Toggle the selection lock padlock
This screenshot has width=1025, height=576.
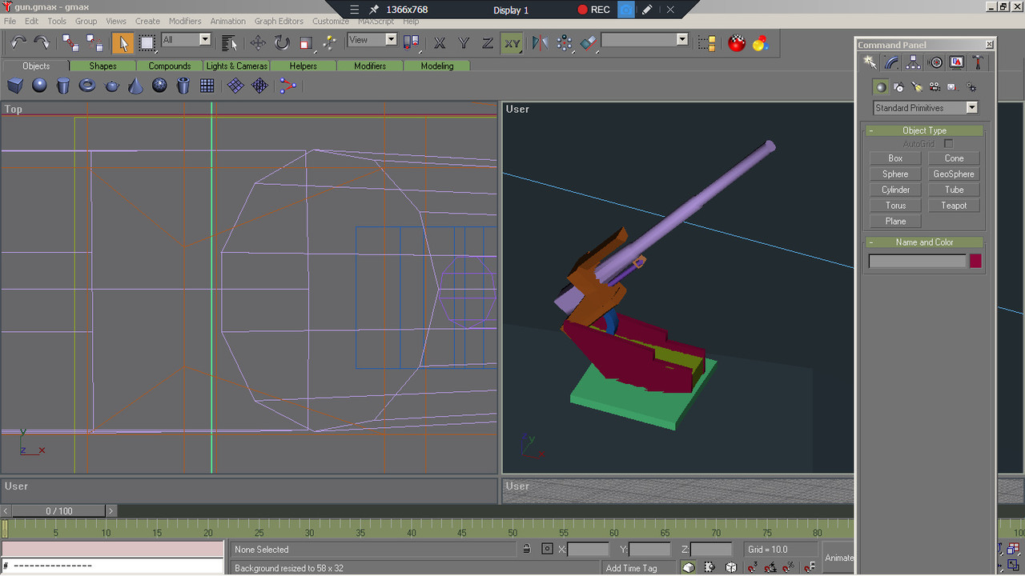(527, 549)
